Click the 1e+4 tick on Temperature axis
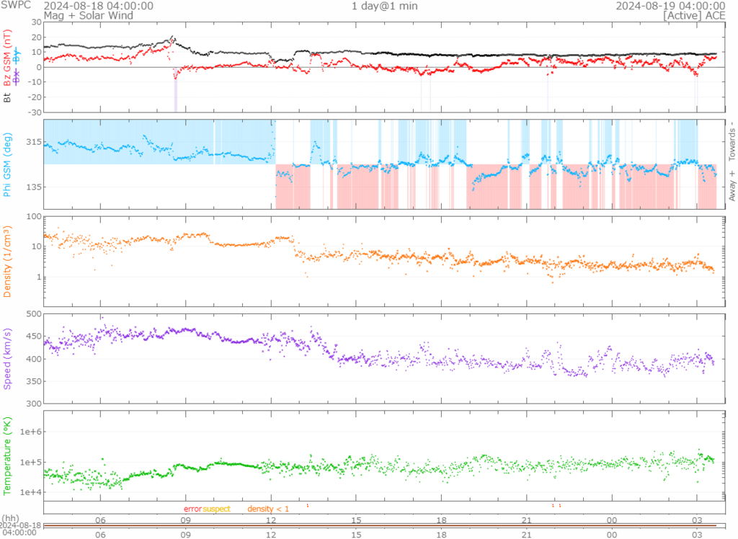738x539 pixels. click(x=31, y=492)
